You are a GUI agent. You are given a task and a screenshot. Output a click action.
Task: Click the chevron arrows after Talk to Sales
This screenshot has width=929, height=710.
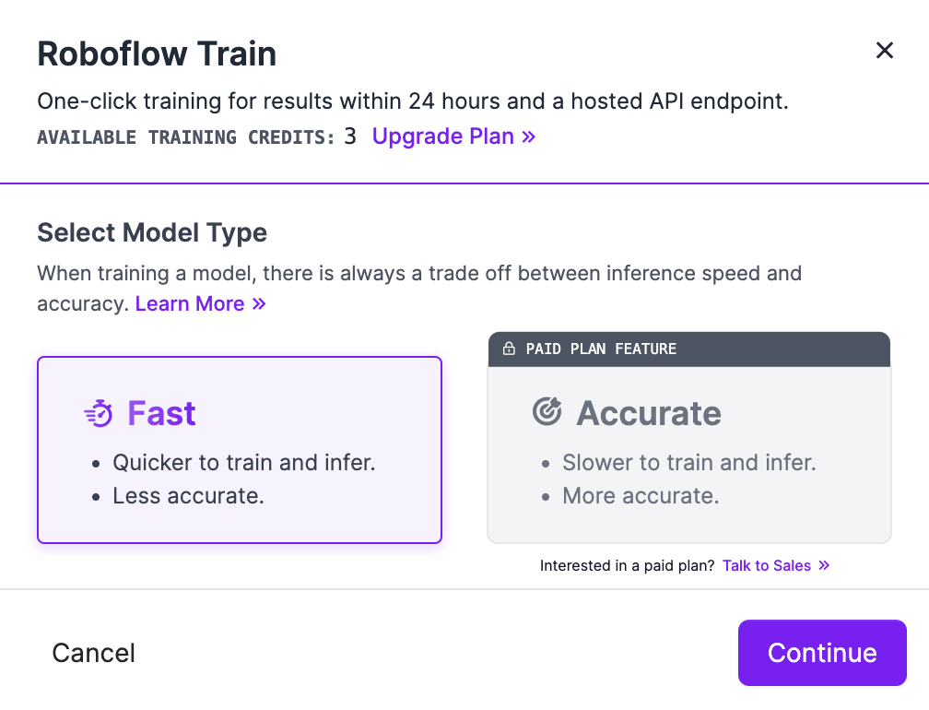(x=824, y=565)
